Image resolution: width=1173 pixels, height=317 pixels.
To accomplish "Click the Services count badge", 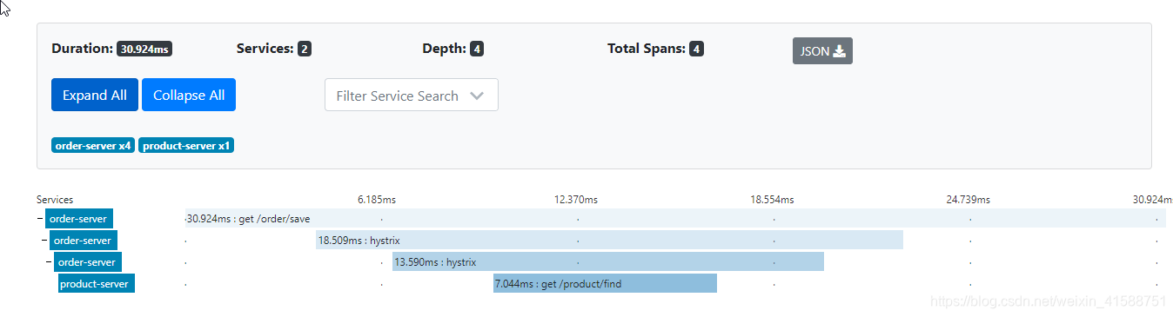I will (305, 50).
